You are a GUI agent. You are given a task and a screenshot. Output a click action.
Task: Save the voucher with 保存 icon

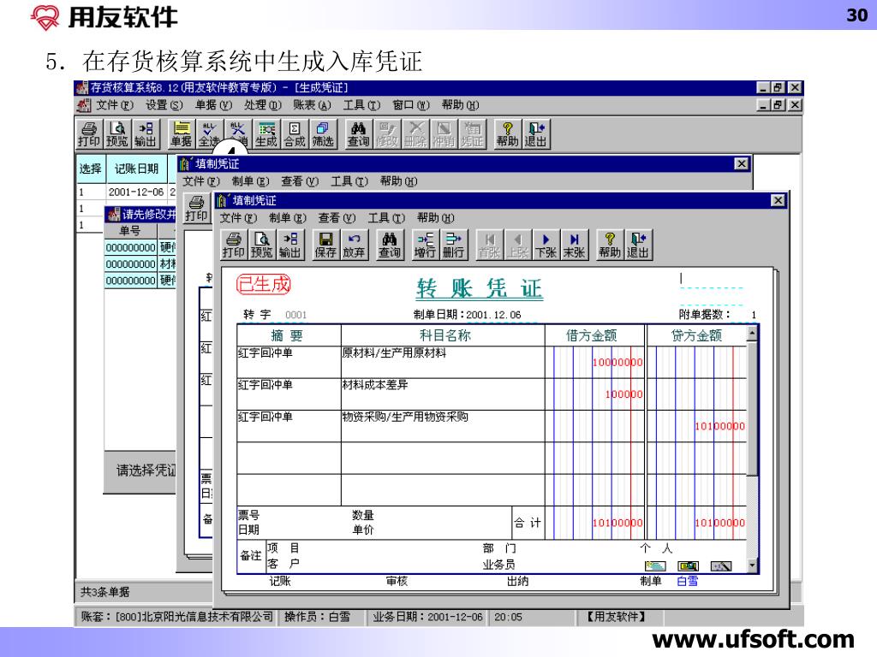click(x=325, y=246)
